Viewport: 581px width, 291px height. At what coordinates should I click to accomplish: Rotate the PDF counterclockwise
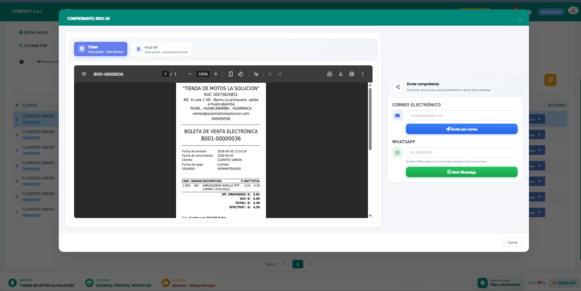click(x=241, y=74)
